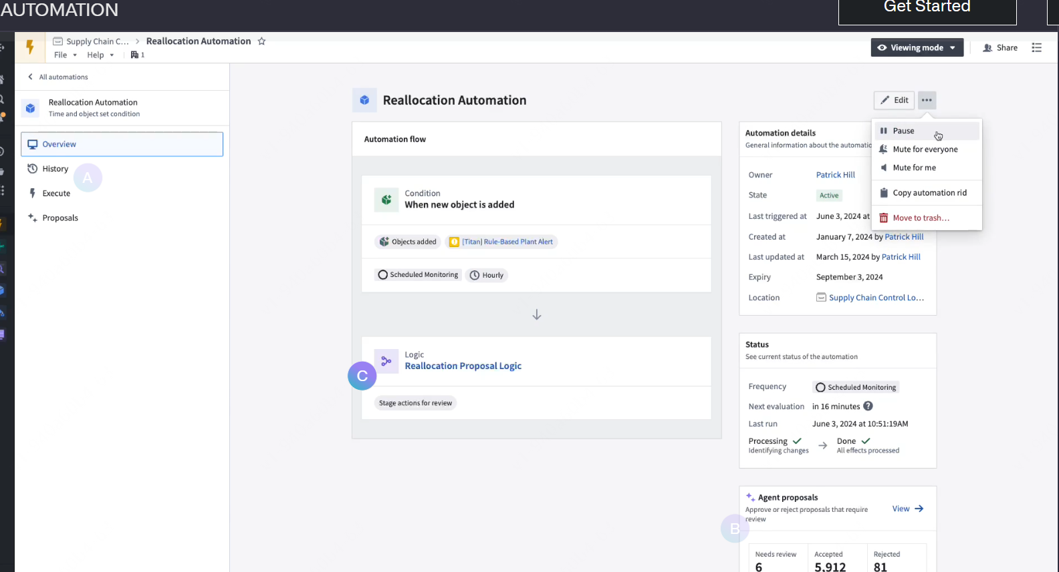The height and width of the screenshot is (572, 1059).
Task: Click the three-dot more options button
Action: click(927, 100)
